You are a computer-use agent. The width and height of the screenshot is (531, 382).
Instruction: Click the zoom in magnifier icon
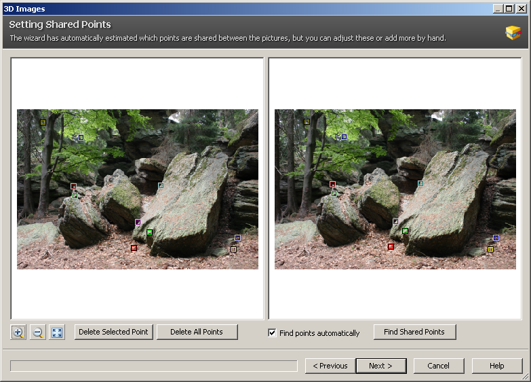pos(18,332)
